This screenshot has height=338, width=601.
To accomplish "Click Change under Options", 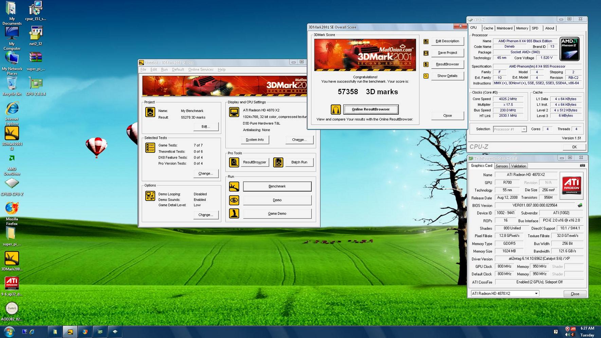I will 206,215.
